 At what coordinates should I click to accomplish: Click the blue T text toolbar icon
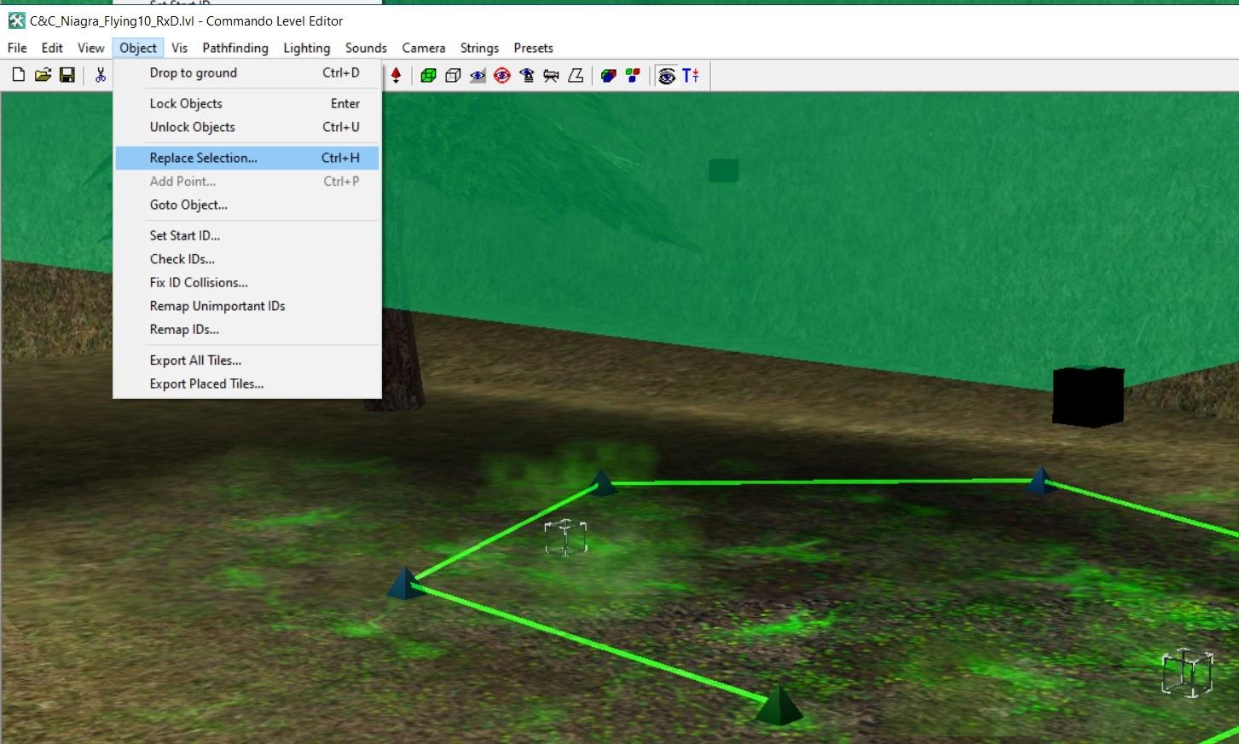point(691,76)
